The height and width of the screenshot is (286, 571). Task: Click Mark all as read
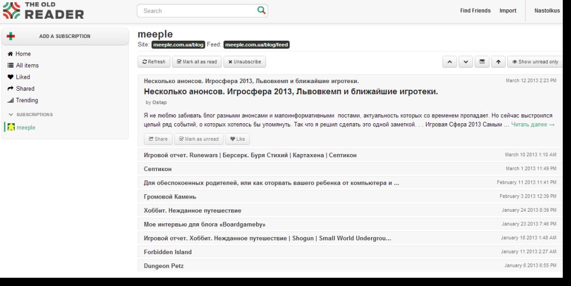197,62
